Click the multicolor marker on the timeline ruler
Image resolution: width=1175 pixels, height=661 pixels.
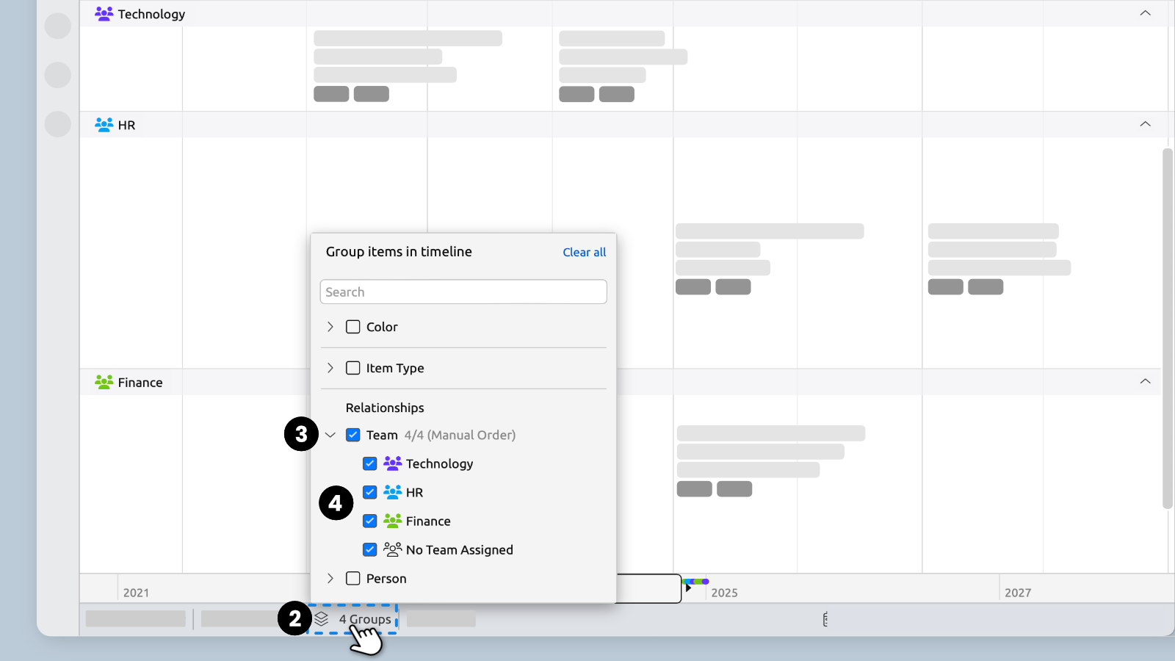tap(695, 582)
